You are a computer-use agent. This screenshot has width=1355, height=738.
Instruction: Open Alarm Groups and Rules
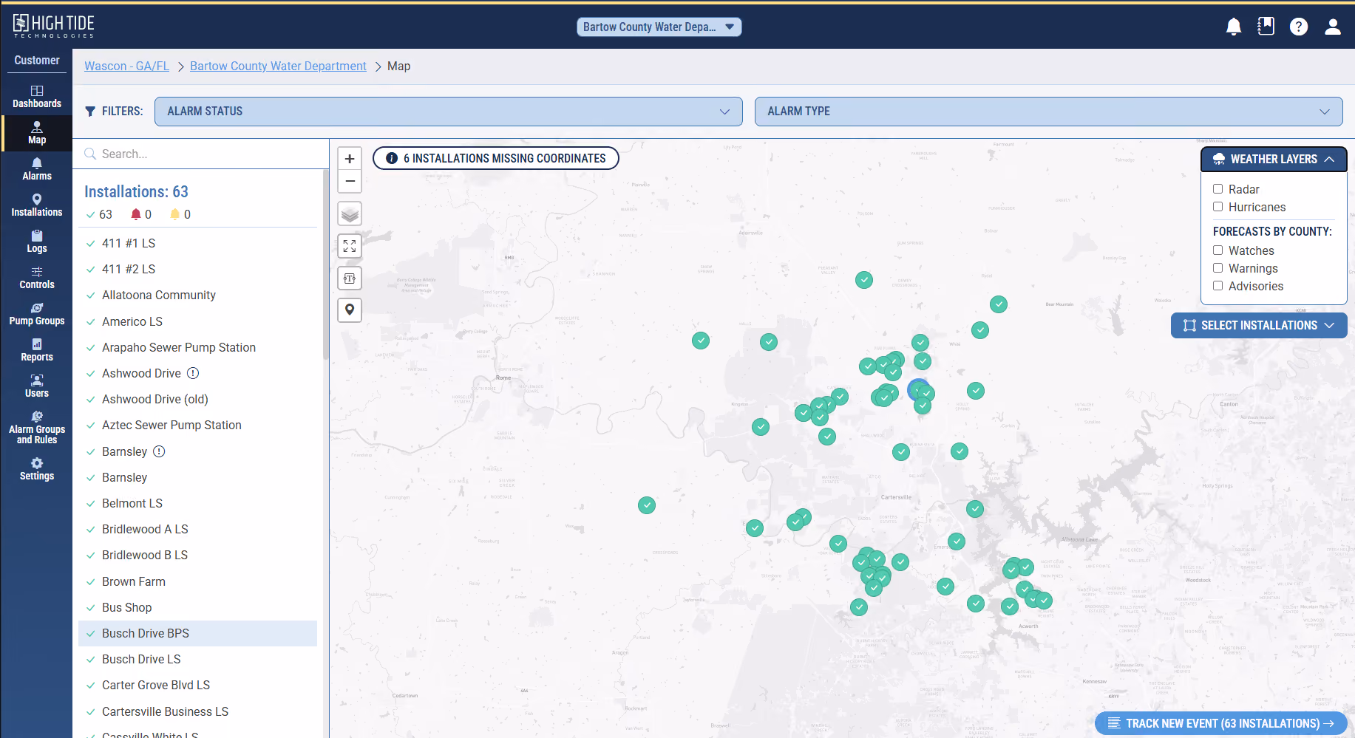click(x=37, y=428)
